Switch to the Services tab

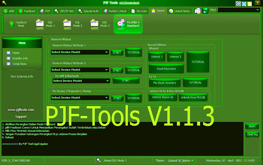pyautogui.click(x=139, y=11)
